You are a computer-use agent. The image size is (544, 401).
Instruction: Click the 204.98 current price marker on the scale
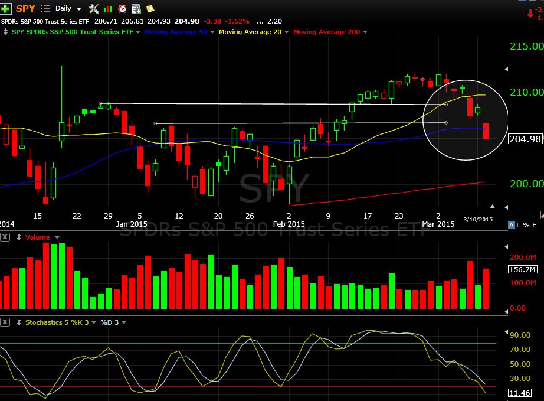point(525,139)
